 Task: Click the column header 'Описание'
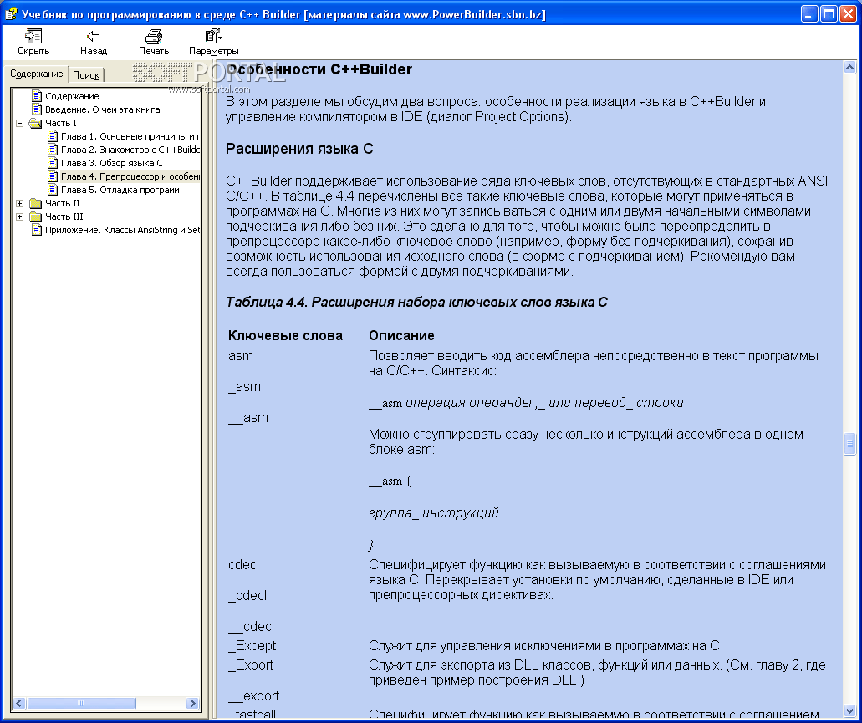[x=401, y=336]
